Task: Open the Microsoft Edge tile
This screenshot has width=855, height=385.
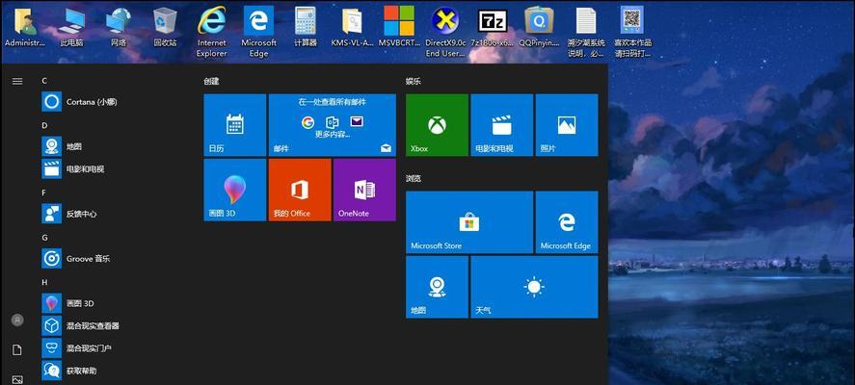Action: tap(567, 222)
